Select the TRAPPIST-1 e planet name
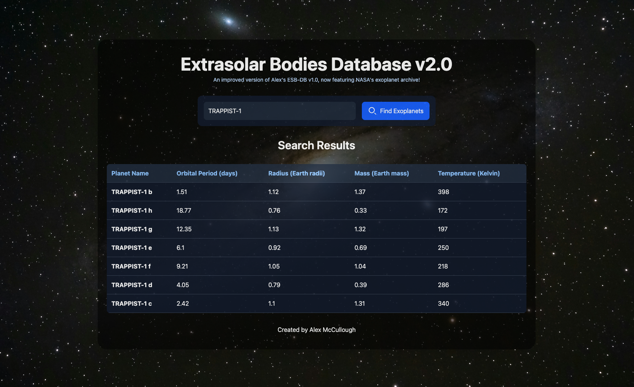This screenshot has height=387, width=634. [132, 248]
